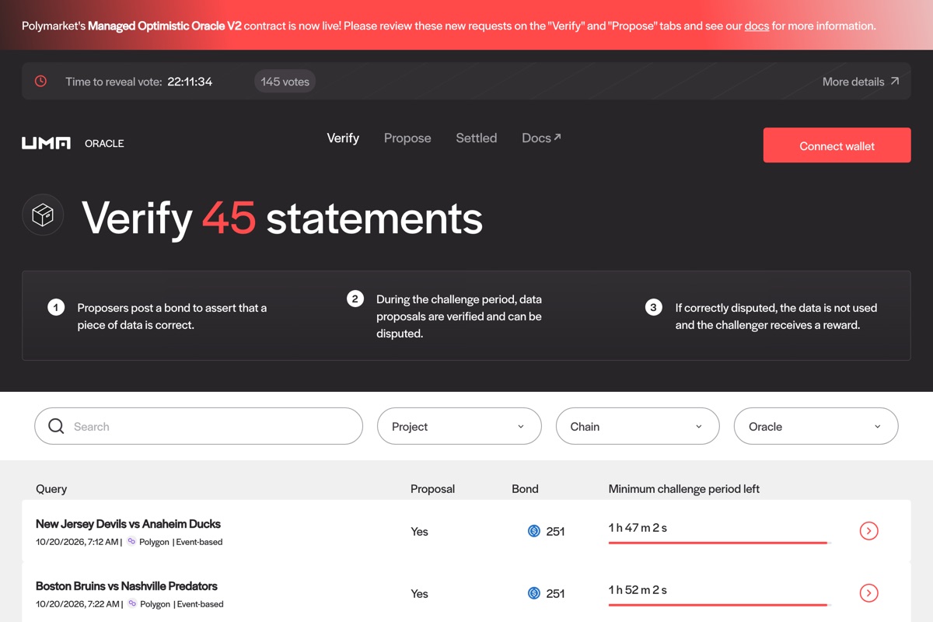This screenshot has height=622, width=933.
Task: Click Polygon chain icon in Devils row
Action: (x=131, y=541)
